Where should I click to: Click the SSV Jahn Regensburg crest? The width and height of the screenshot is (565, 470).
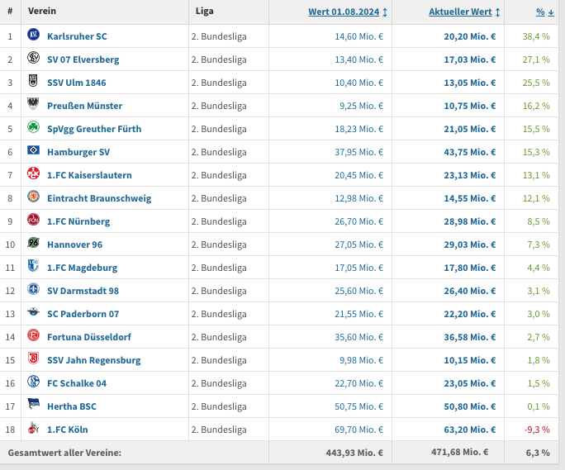click(x=34, y=358)
